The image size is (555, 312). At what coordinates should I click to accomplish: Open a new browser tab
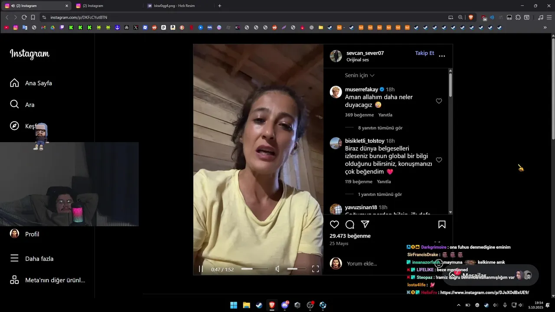click(x=219, y=6)
